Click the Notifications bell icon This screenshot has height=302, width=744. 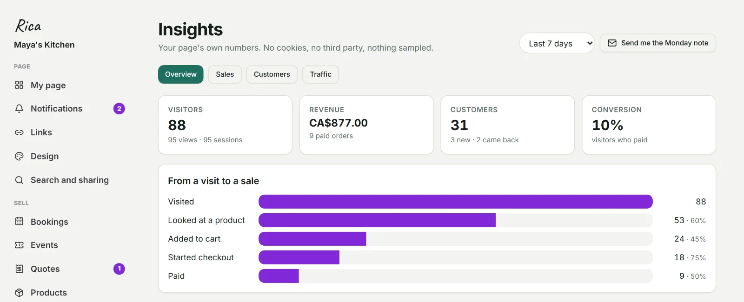click(x=19, y=109)
